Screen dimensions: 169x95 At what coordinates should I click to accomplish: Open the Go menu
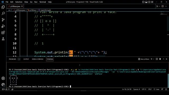coord(31,2)
